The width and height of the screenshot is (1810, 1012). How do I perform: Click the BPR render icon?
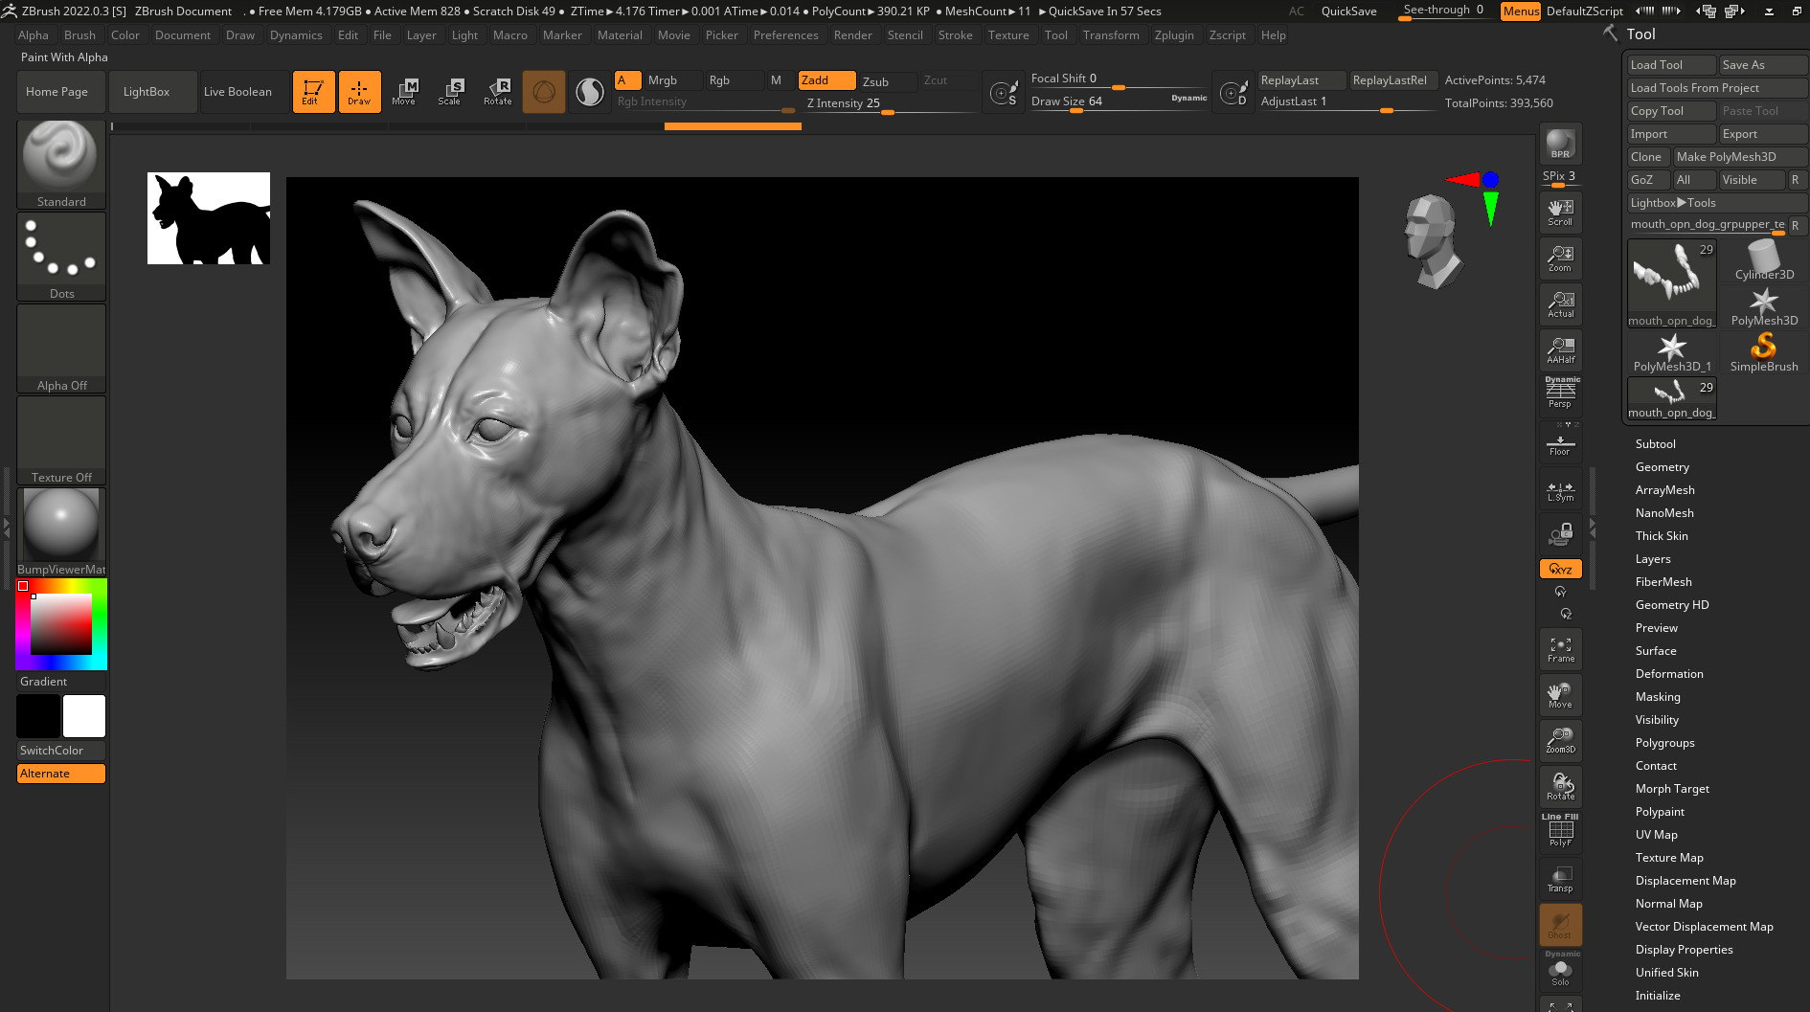1560,144
